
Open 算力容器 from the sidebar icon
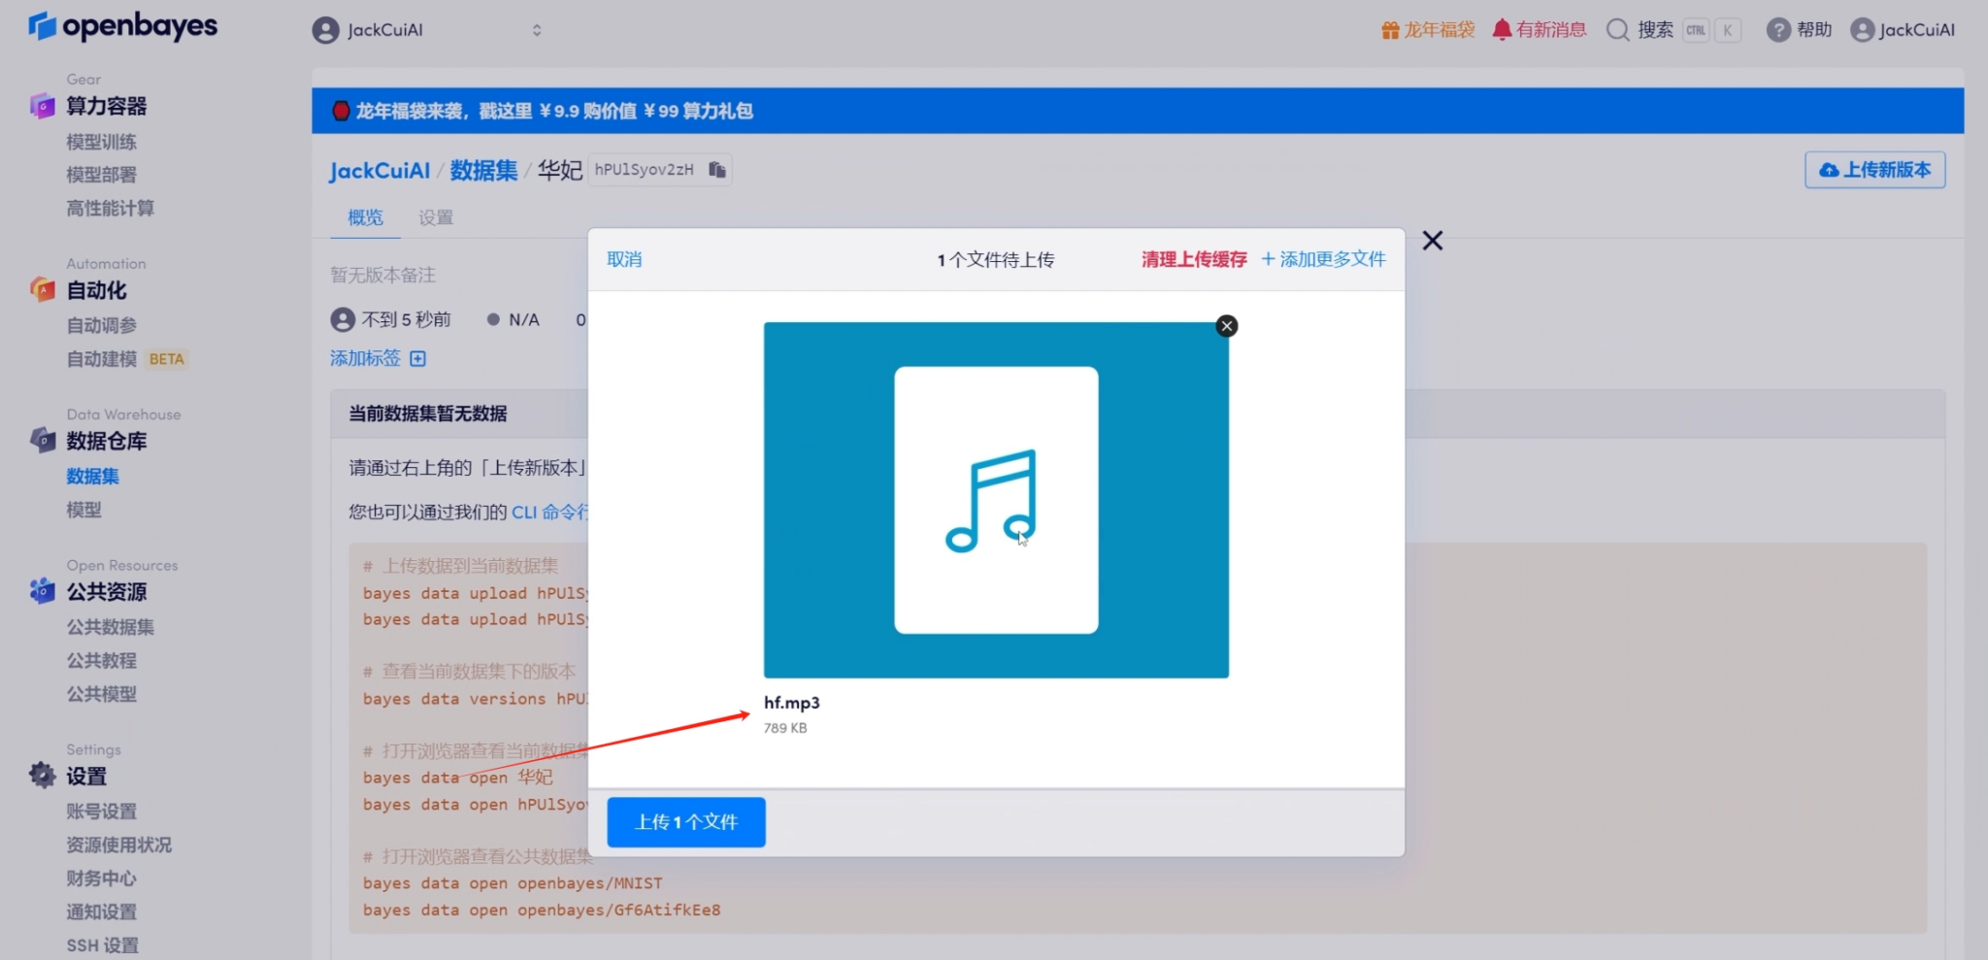click(x=43, y=106)
